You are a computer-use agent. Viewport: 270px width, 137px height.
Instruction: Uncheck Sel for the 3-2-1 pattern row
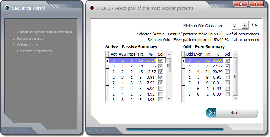[x=160, y=60]
